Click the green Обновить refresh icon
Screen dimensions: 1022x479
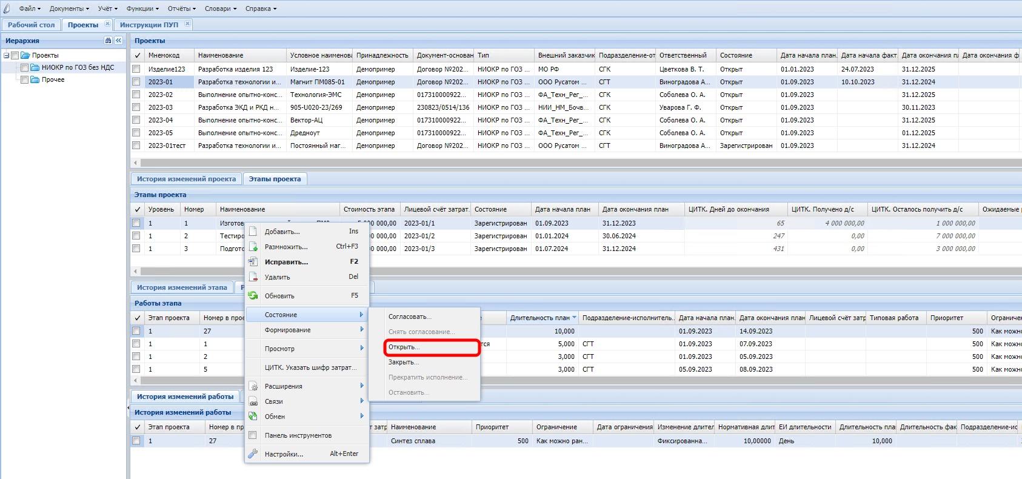pos(253,296)
